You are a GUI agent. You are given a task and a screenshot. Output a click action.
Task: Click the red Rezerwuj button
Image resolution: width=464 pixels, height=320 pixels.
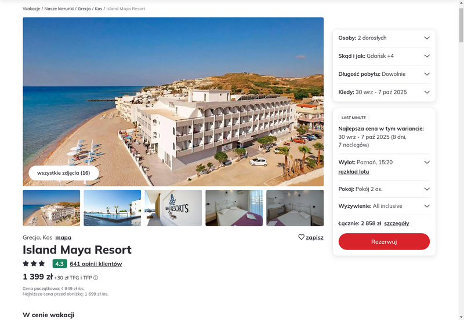click(384, 242)
